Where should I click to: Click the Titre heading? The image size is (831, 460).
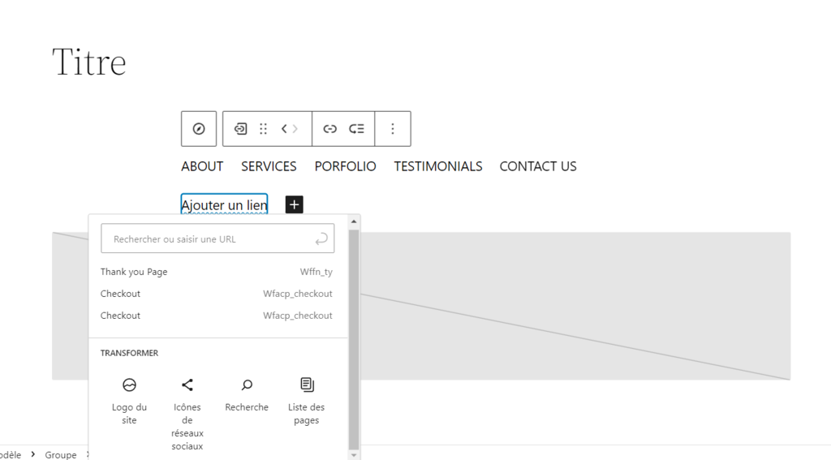pos(89,62)
